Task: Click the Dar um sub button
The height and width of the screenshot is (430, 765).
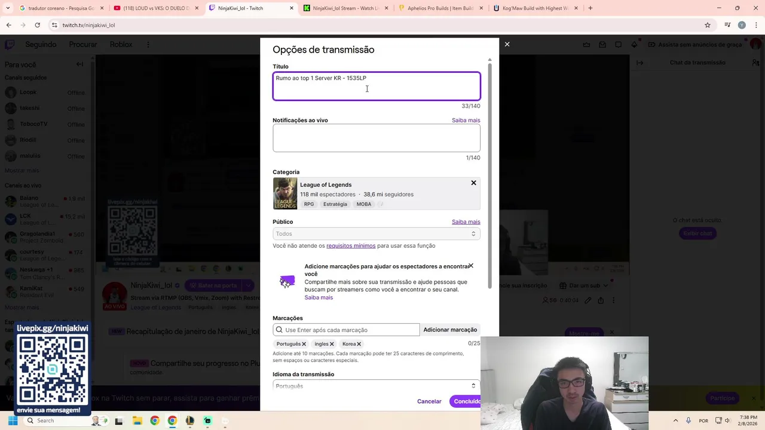Action: pos(583,285)
